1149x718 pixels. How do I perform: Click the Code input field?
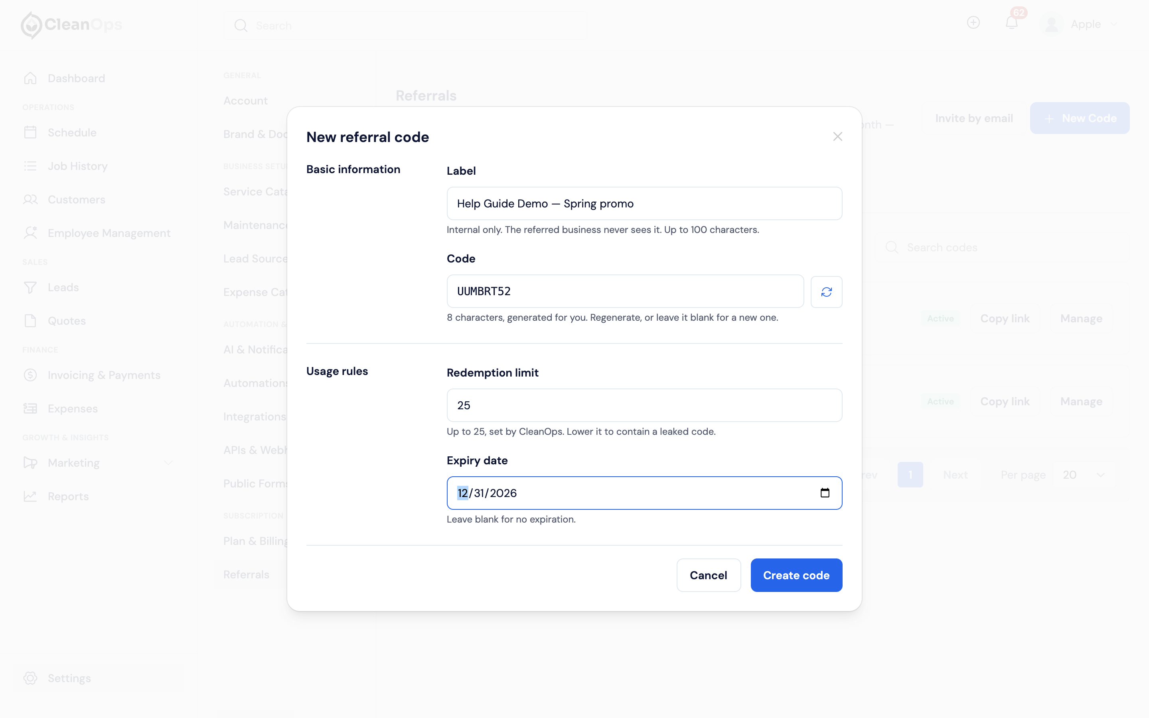(625, 291)
